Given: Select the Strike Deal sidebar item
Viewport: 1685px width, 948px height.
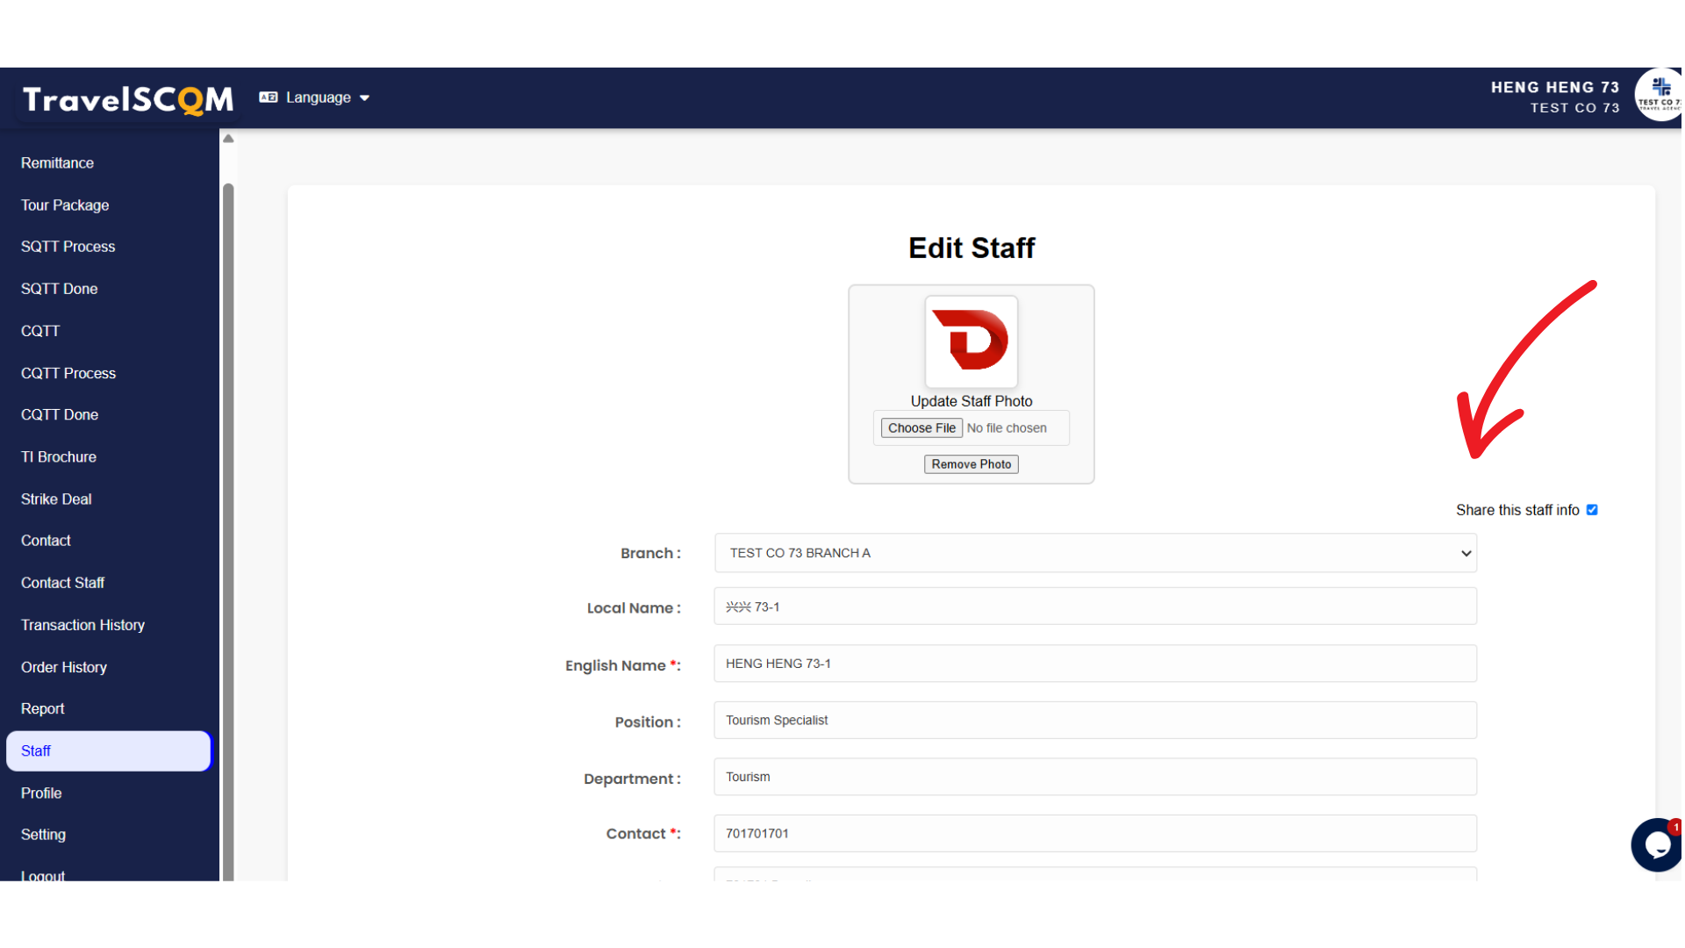Looking at the screenshot, I should click(56, 499).
